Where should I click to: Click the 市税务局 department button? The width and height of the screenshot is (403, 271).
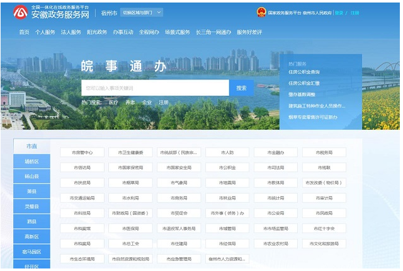[x=324, y=153]
